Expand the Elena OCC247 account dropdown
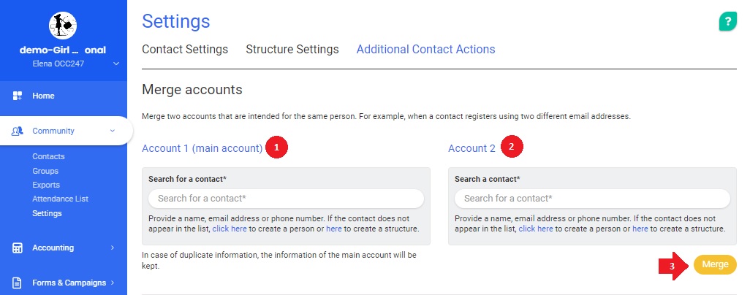 pos(115,64)
